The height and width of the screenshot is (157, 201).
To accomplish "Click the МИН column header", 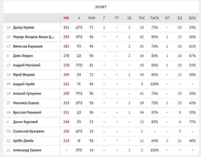I will point(92,18).
